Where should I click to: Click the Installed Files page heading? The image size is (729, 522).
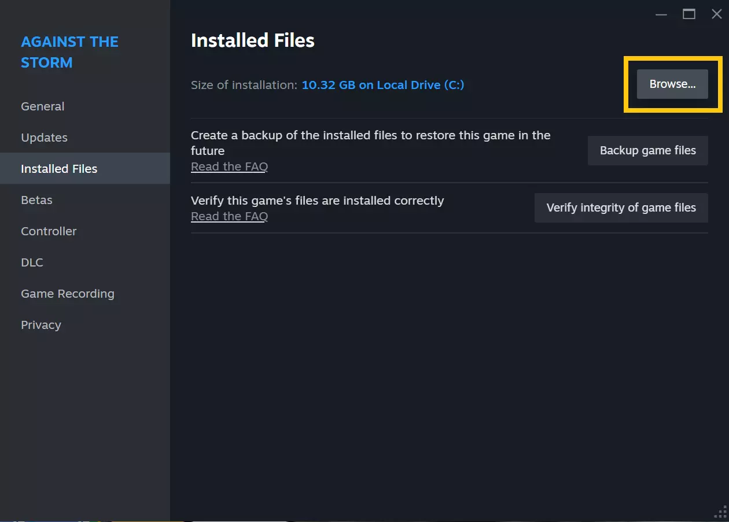pyautogui.click(x=253, y=40)
